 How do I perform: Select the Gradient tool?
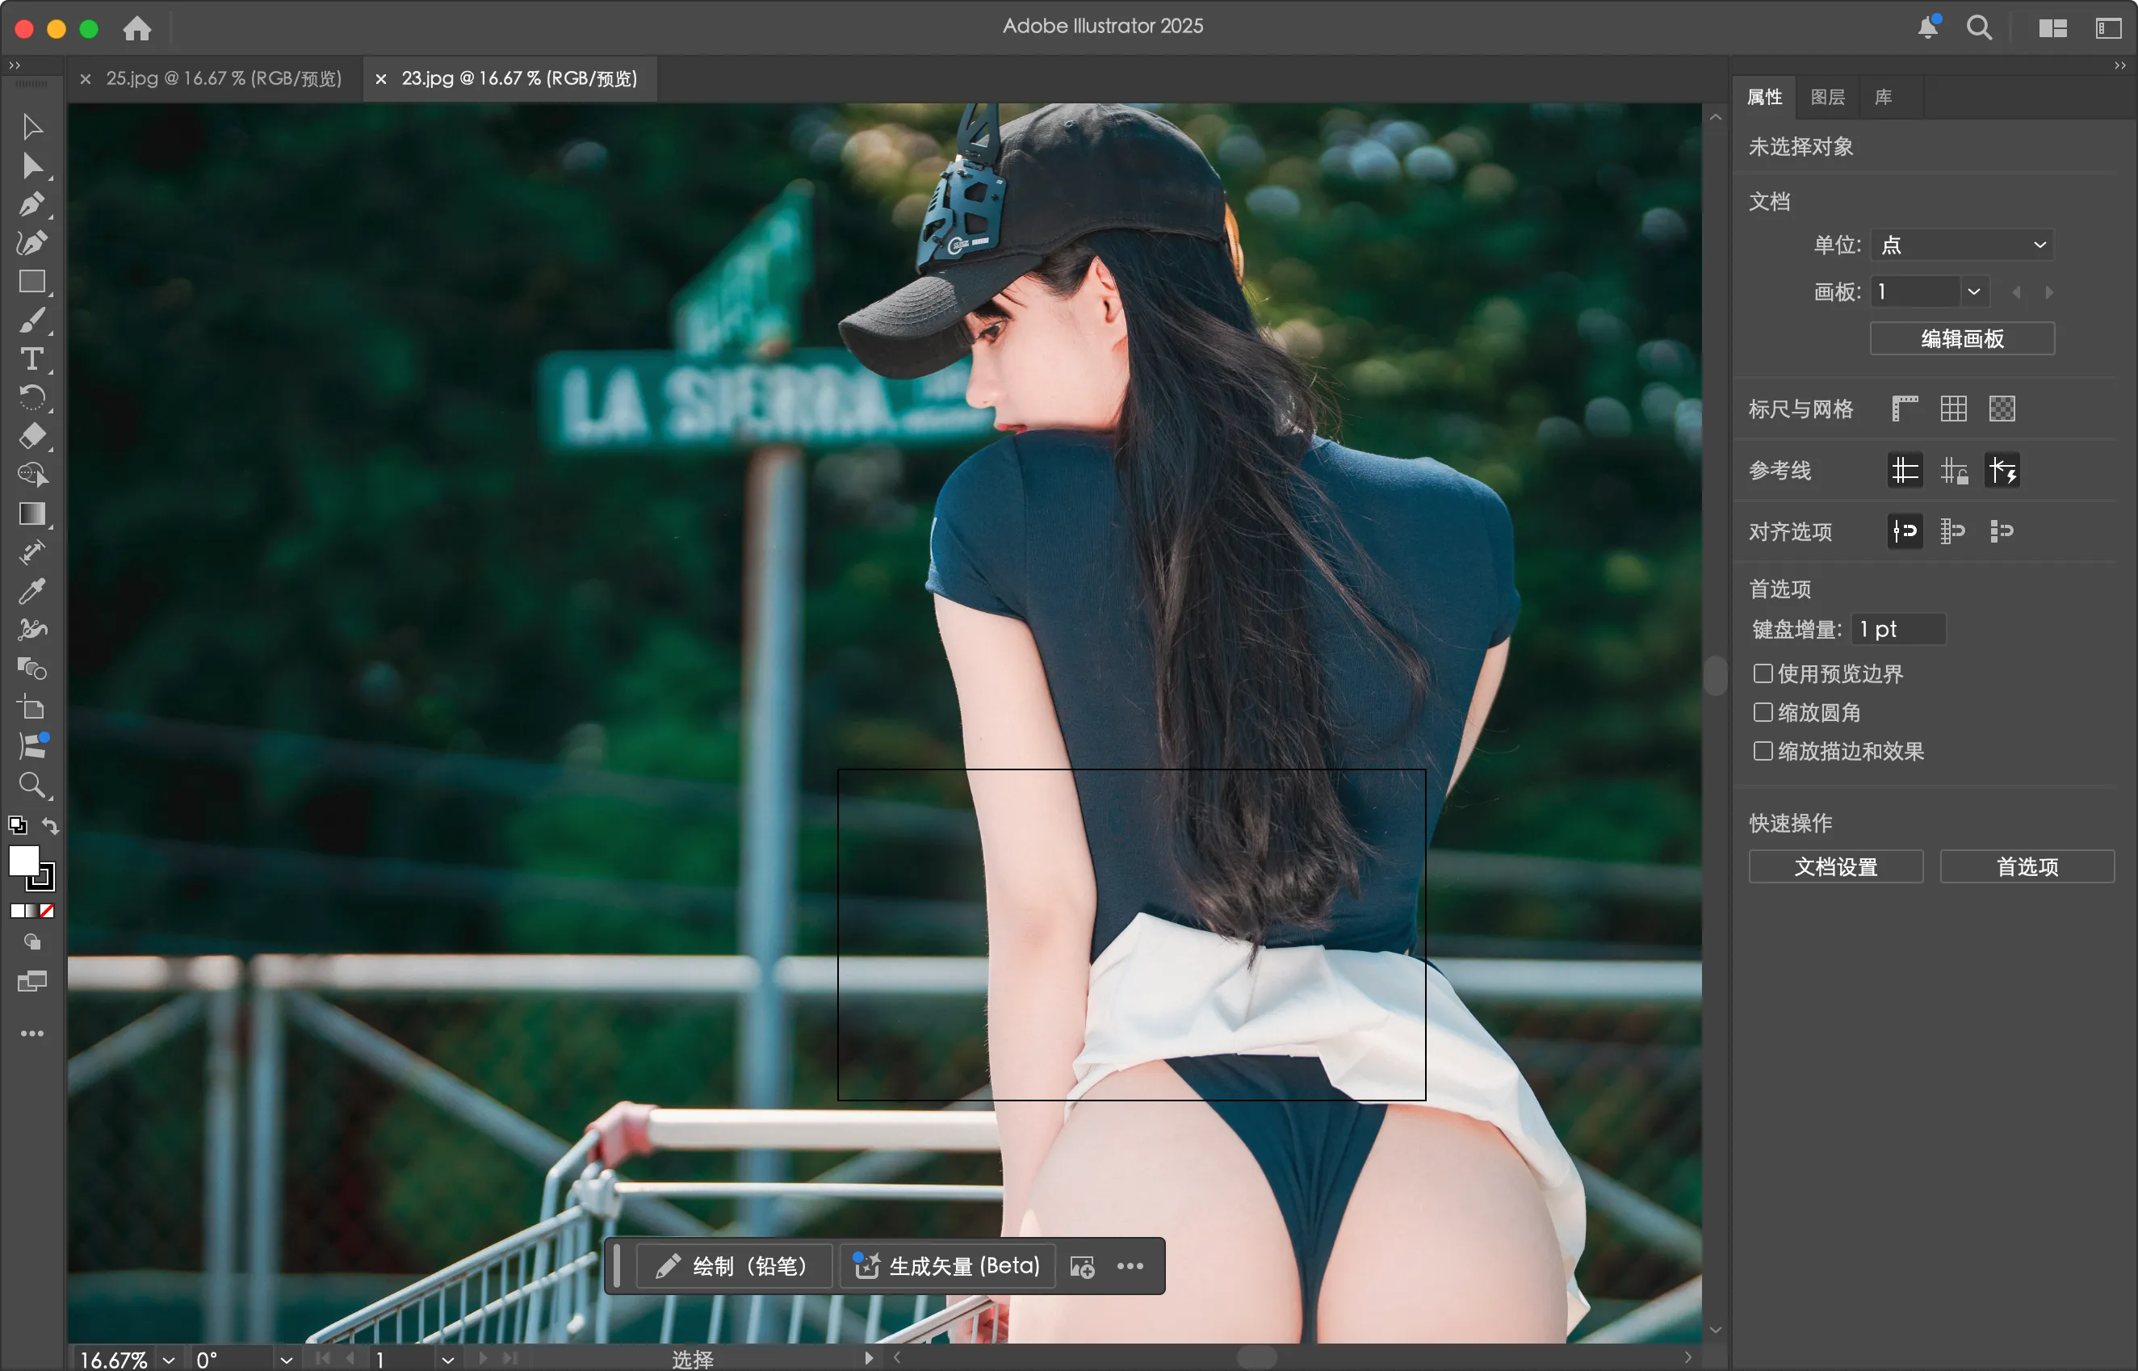(x=32, y=514)
